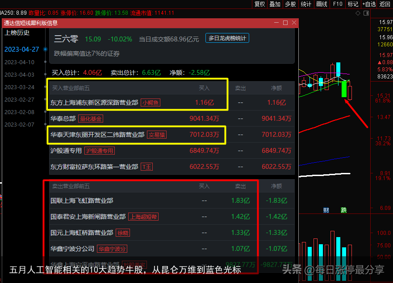Select 国元上海虹桥路营业部 row
393x283 pixels.
coord(171,233)
